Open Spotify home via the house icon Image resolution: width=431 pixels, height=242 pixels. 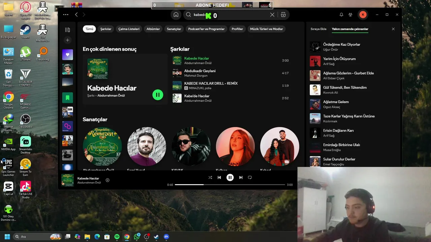click(x=176, y=15)
